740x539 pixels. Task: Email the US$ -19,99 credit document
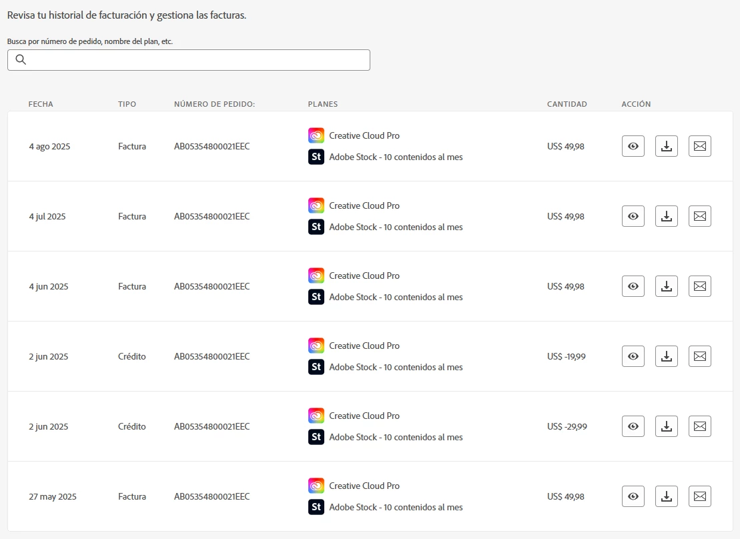click(700, 356)
